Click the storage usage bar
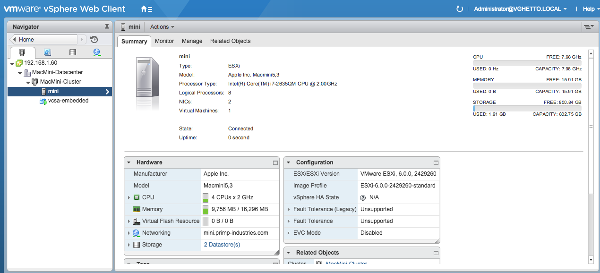600x273 pixels. tap(527, 108)
